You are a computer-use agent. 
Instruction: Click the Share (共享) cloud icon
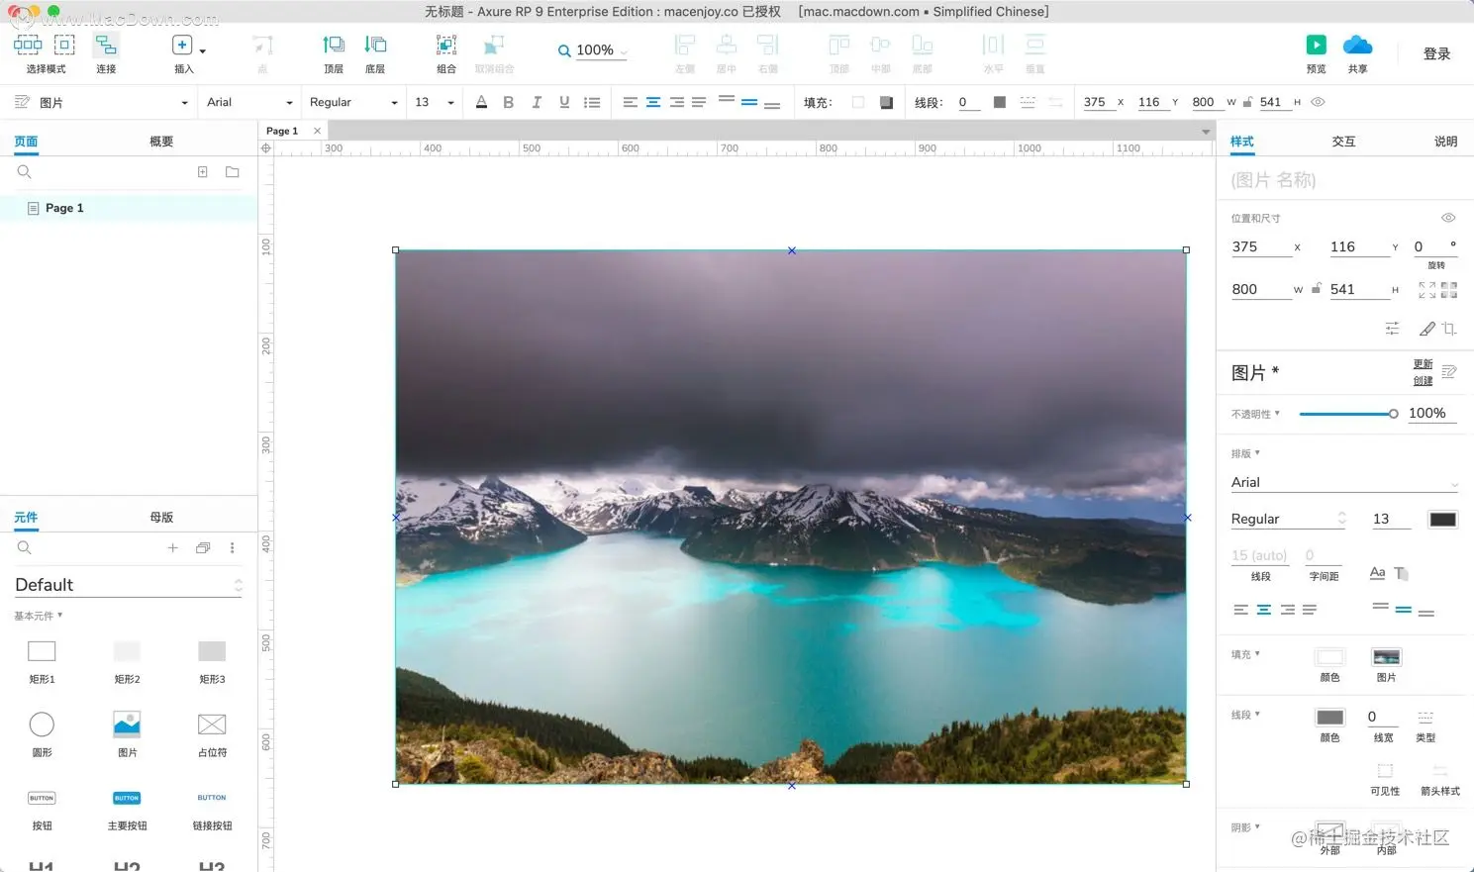[x=1357, y=45]
